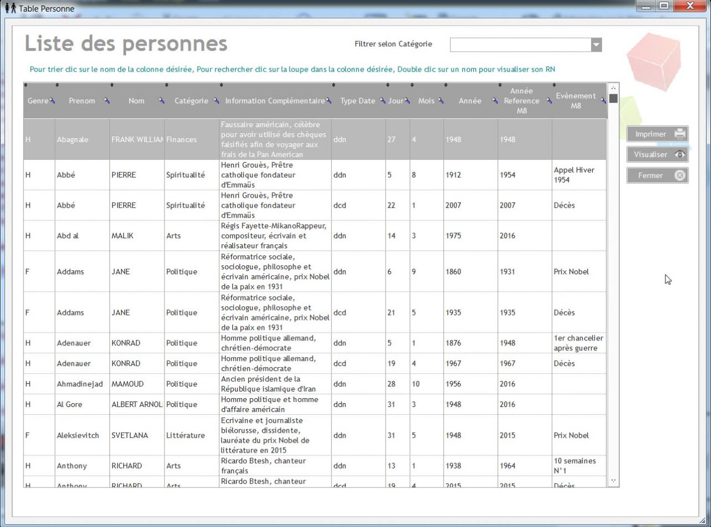Click the loupe icon for Catégorie
The image size is (711, 527).
pos(216,101)
